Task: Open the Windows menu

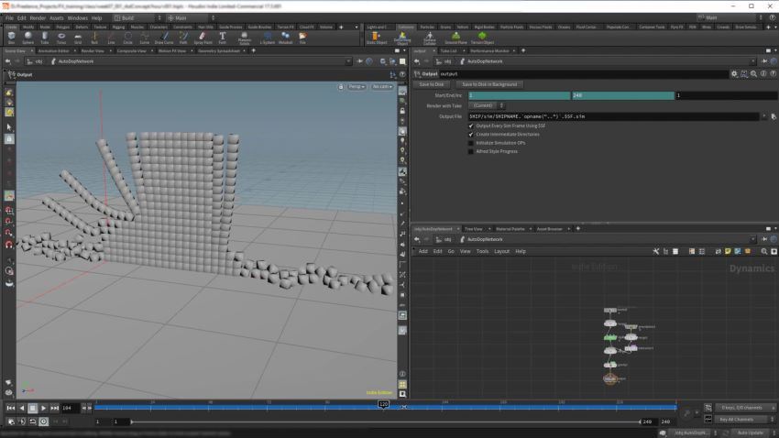Action: [x=78, y=18]
